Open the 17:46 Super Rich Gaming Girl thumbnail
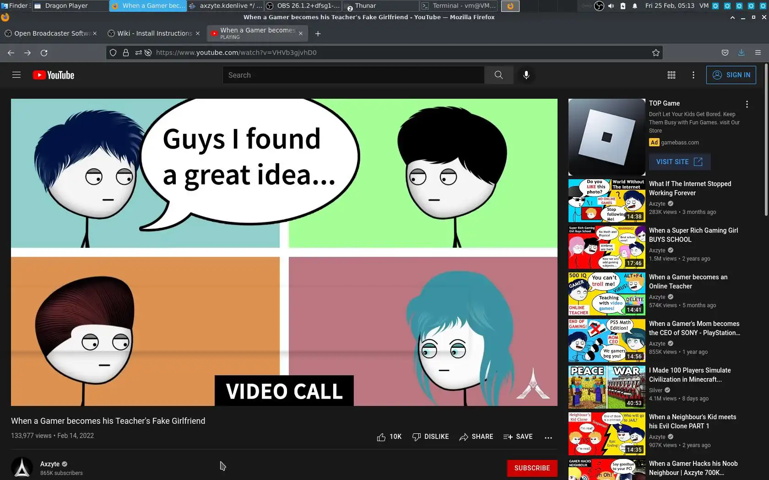Image resolution: width=769 pixels, height=480 pixels. 607,247
